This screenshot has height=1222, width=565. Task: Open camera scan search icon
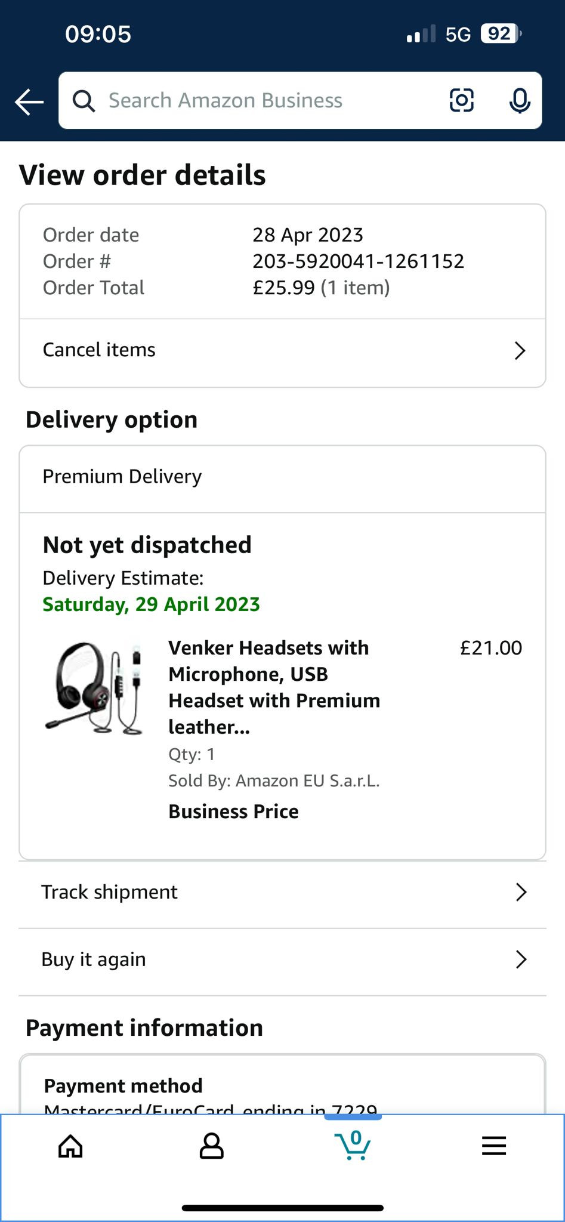coord(461,100)
